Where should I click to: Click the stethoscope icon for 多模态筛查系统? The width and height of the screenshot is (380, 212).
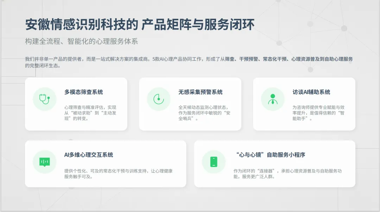point(45,99)
